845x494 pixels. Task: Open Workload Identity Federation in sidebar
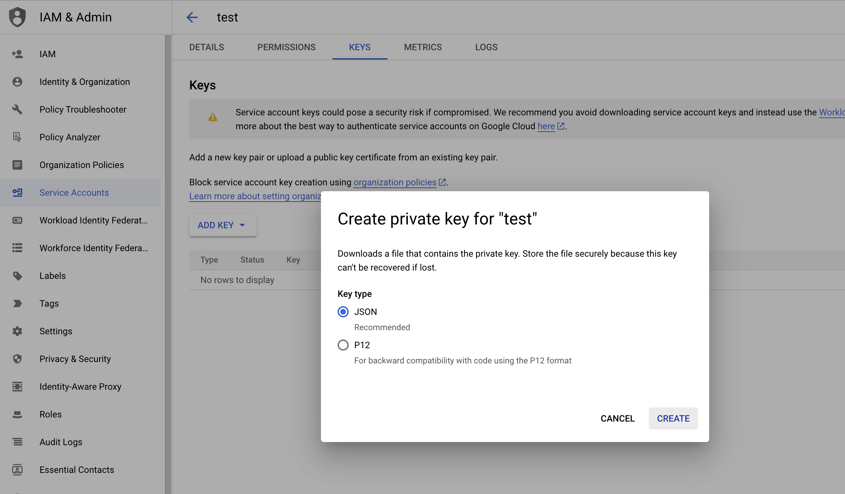tap(80, 220)
